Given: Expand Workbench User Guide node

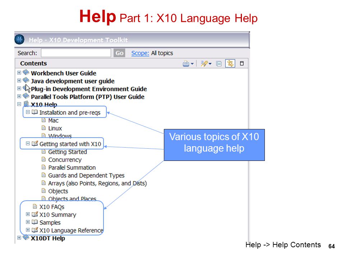Looking at the screenshot, I should pos(19,73).
